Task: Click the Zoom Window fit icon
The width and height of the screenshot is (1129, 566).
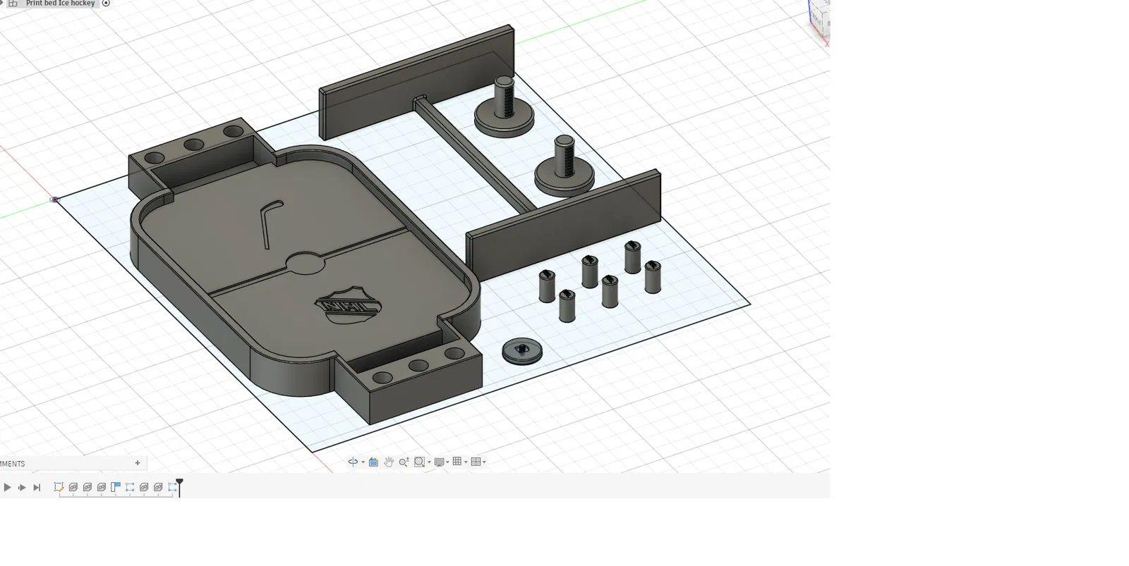Action: click(419, 462)
